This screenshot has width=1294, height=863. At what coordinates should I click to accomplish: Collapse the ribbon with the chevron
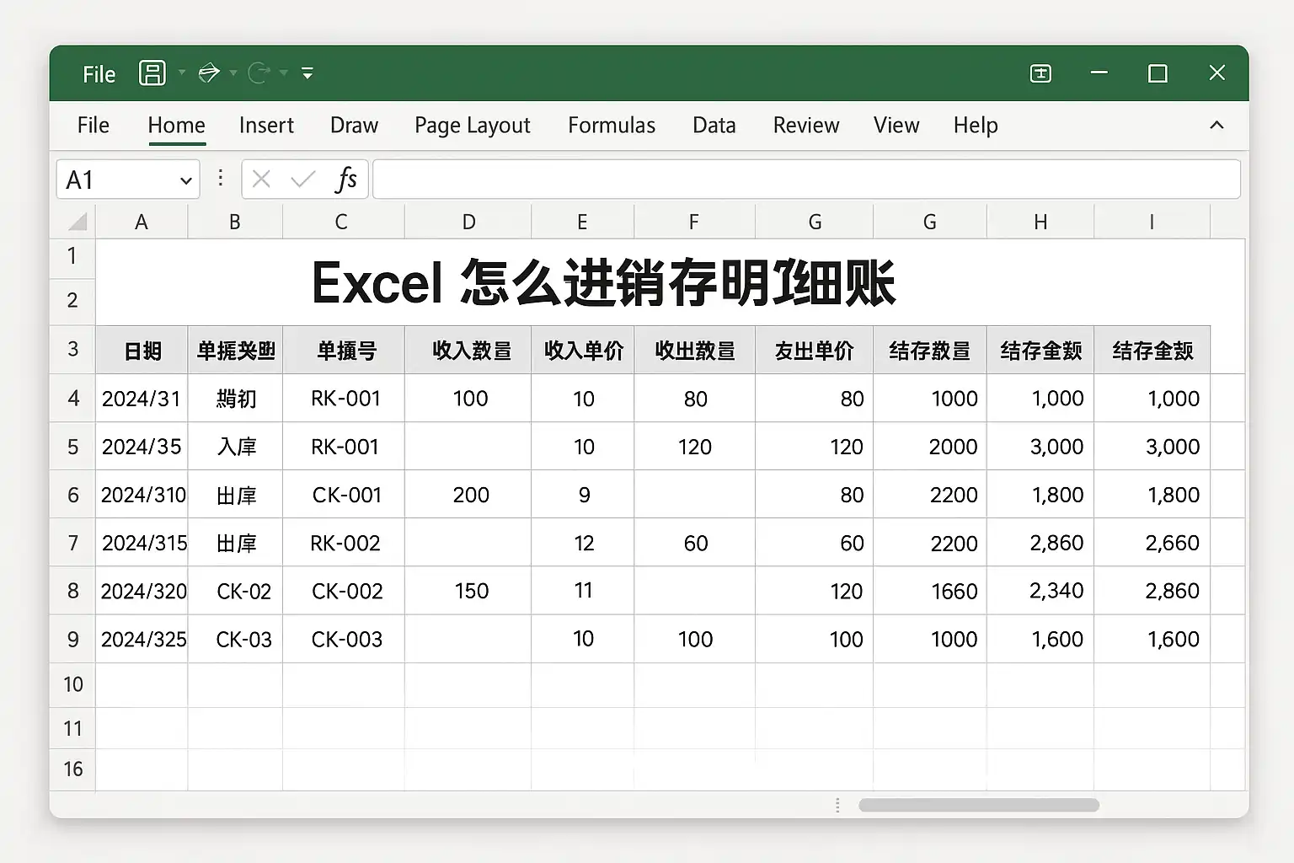click(x=1216, y=125)
